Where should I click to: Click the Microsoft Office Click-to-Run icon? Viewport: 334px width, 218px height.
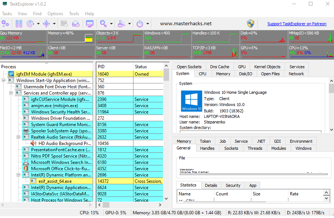(x=26, y=168)
